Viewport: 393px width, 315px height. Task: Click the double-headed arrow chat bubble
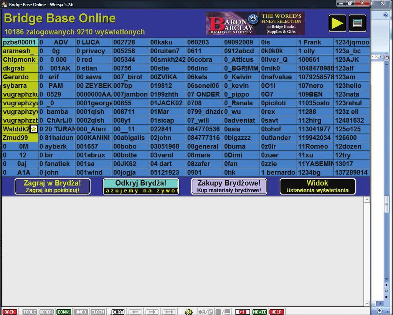tap(169, 312)
